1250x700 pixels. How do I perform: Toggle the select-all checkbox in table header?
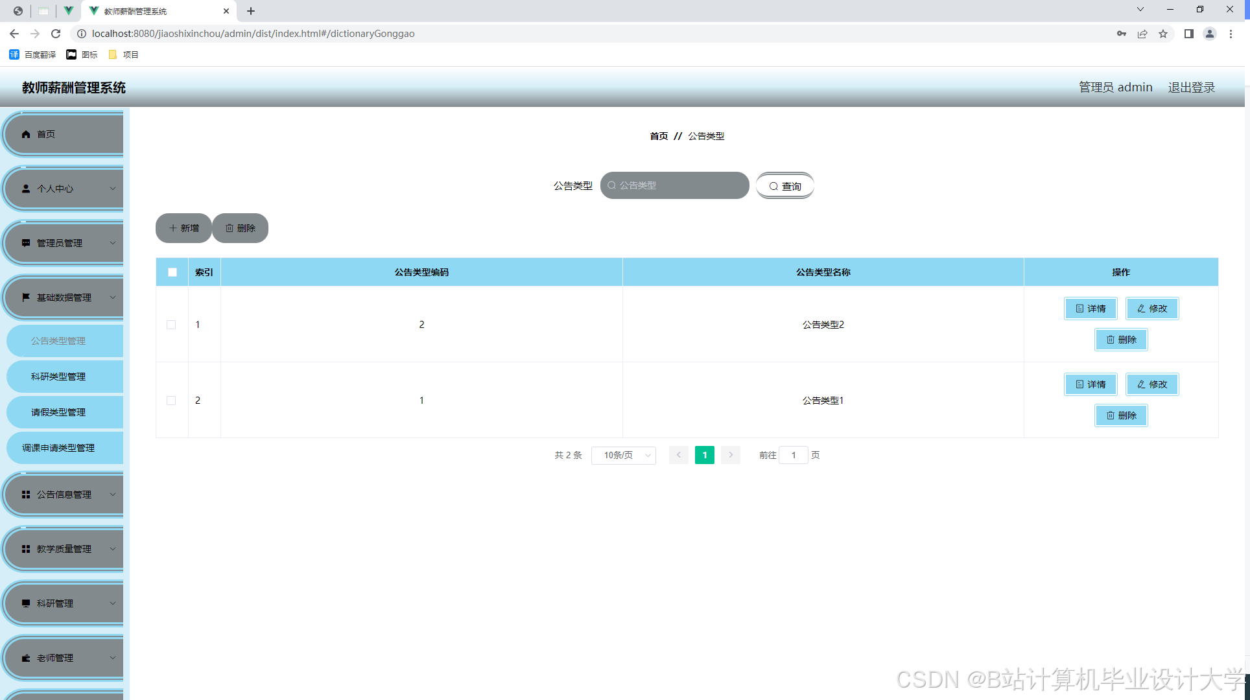pos(172,272)
